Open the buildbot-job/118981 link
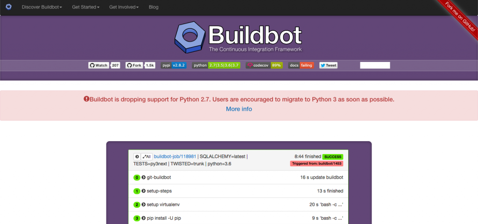This screenshot has height=224, width=478. pos(175,156)
